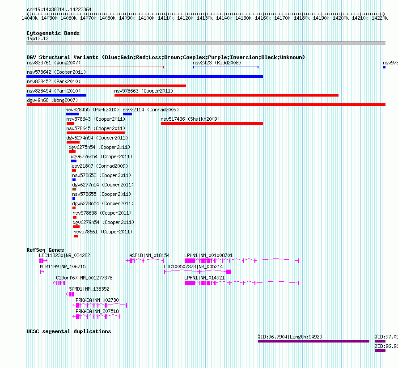Select the dgv6275n54 (Cooper2011) variant

[x=72, y=152]
